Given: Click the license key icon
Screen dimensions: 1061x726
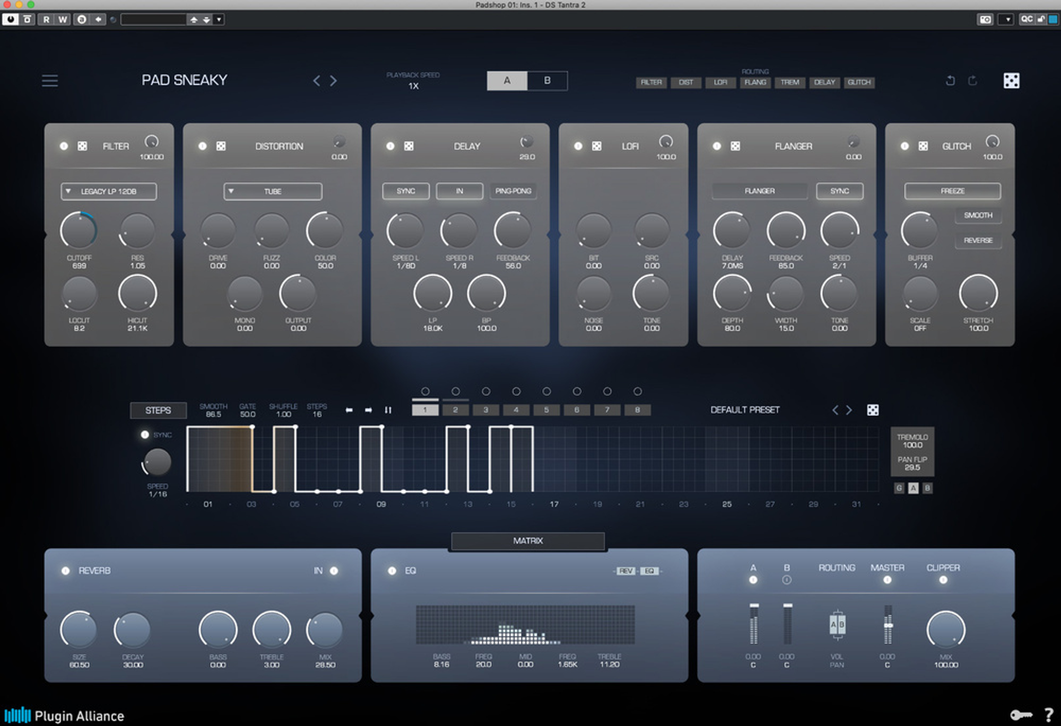Looking at the screenshot, I should point(1021,715).
